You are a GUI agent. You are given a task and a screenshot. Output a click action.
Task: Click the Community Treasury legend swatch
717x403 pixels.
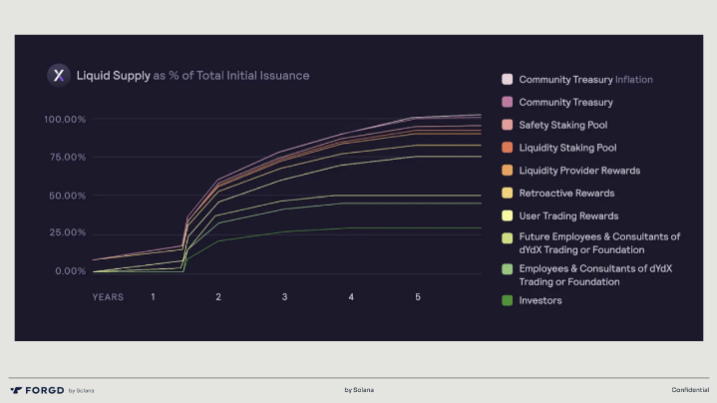click(508, 102)
